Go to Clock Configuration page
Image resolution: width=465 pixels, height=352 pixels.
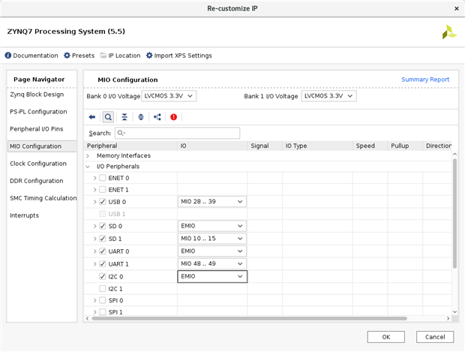pos(38,164)
